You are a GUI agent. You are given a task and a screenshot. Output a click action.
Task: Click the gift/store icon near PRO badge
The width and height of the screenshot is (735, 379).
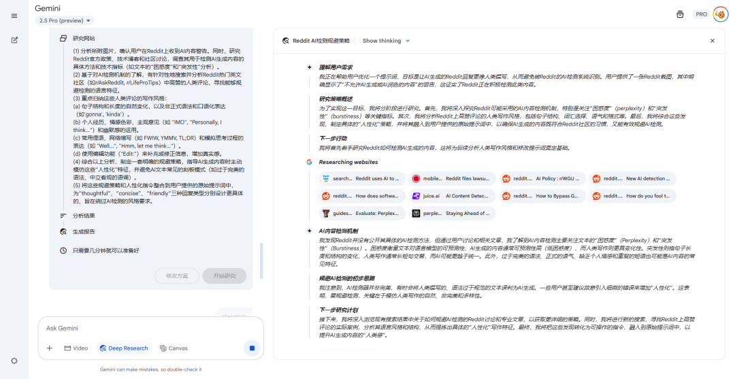[680, 14]
